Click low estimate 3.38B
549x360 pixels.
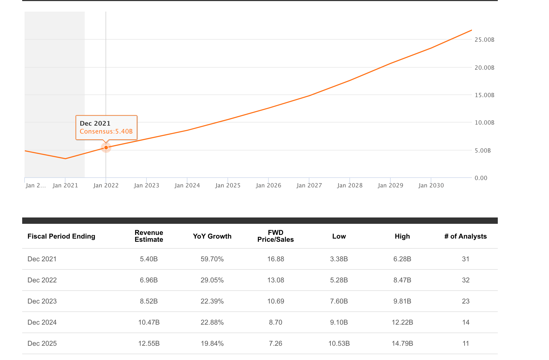click(339, 259)
